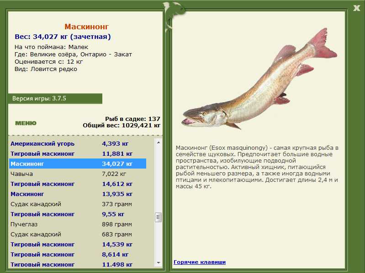The height and width of the screenshot is (273, 365).
Task: Click the Рыб в садке: 137 counter
Action: click(x=132, y=119)
